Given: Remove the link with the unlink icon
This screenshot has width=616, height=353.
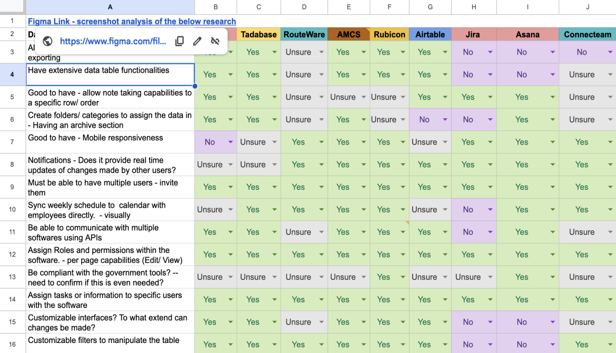Looking at the screenshot, I should coord(215,42).
